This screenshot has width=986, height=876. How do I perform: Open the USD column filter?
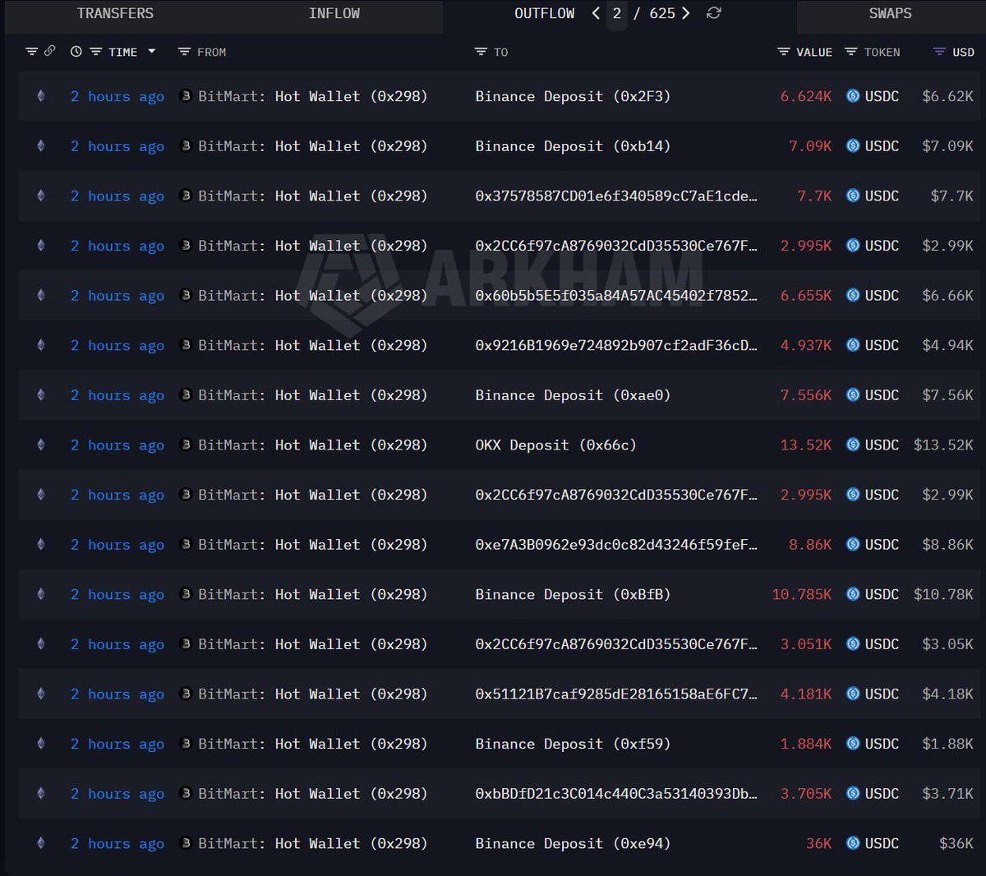coord(939,52)
